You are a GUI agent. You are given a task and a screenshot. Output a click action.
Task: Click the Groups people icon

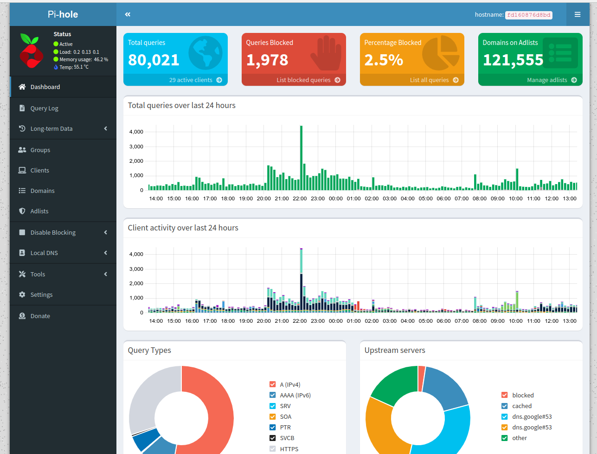click(22, 150)
